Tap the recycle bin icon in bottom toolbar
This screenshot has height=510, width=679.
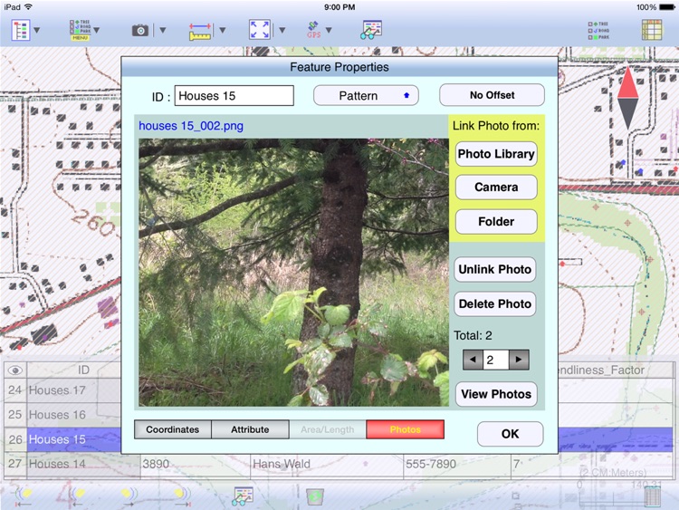pyautogui.click(x=315, y=496)
